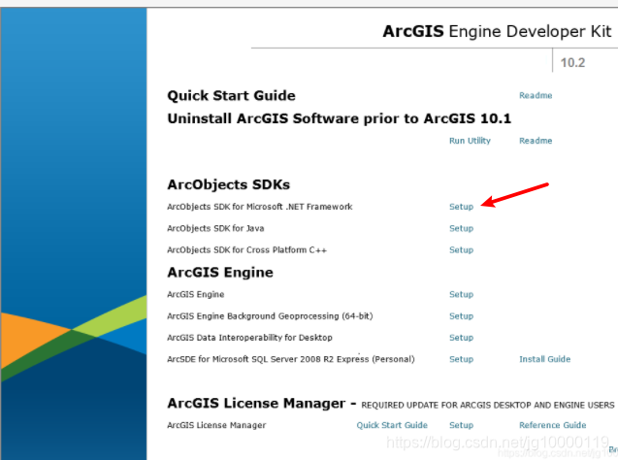Click the bold 'ArcGIS Engine' section heading
Viewport: 618px width, 460px height.
tap(220, 273)
